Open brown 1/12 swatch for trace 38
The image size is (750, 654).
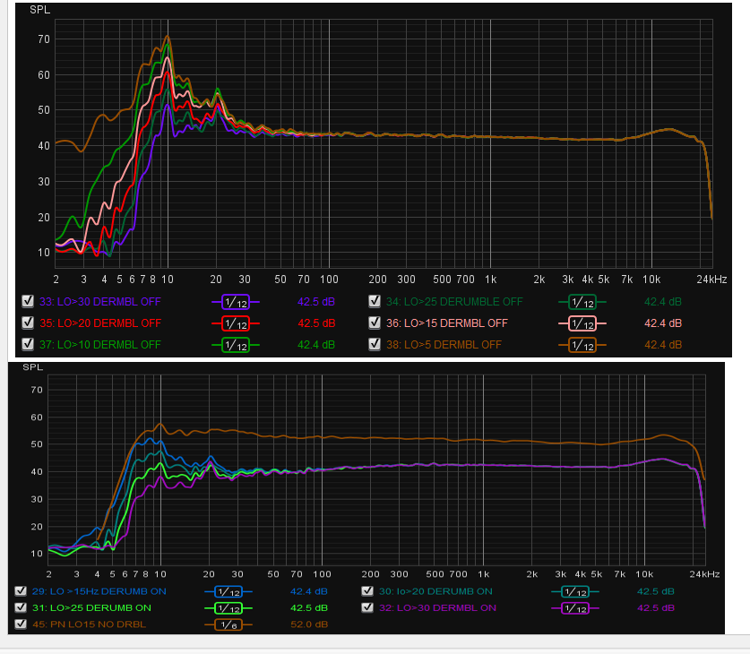[582, 345]
